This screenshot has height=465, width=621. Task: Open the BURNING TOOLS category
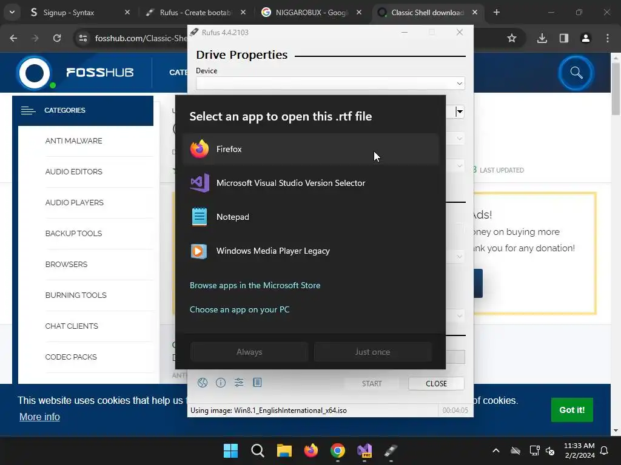76,295
